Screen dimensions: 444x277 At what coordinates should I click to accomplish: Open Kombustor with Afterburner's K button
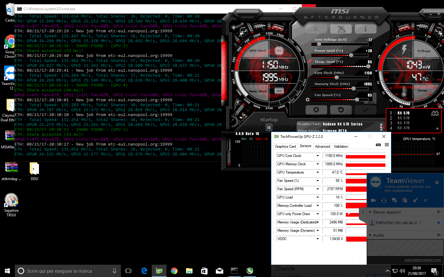pyautogui.click(x=316, y=29)
